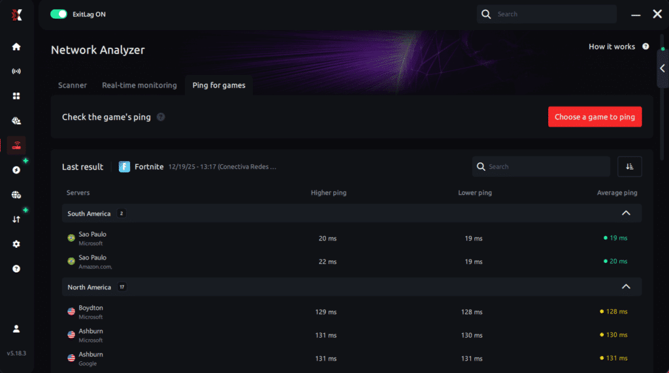Expand the side panel with left chevron
The image size is (669, 373).
point(662,68)
